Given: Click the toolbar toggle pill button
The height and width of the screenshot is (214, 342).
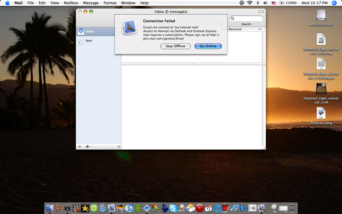Looking at the screenshot, I should [x=261, y=12].
